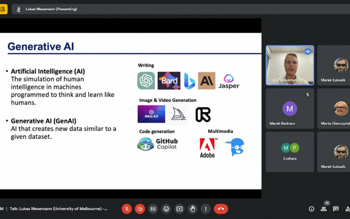Unmute the microphone in the call toolbar
The image size is (350, 219).
127,209
